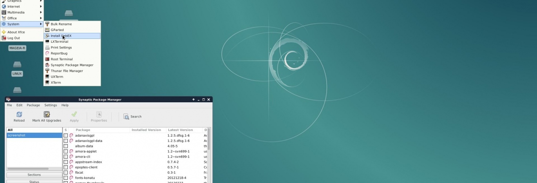Toggle the checkbox for adanaxisgpl package
Screen dimensions: 537x183
66,136
